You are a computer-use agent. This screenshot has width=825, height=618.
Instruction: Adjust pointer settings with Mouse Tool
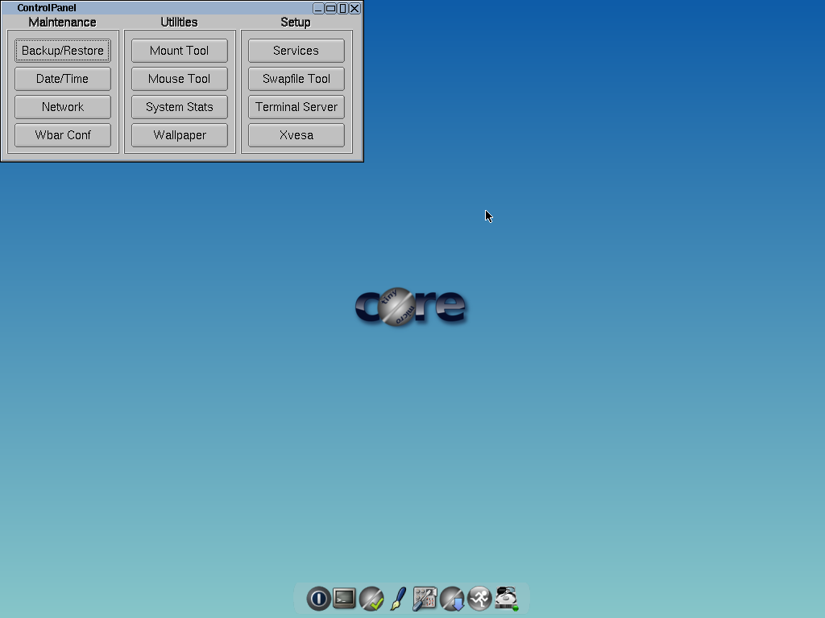[179, 78]
